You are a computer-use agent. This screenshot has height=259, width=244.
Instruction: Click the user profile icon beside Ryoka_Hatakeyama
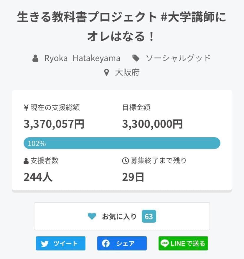click(x=35, y=58)
